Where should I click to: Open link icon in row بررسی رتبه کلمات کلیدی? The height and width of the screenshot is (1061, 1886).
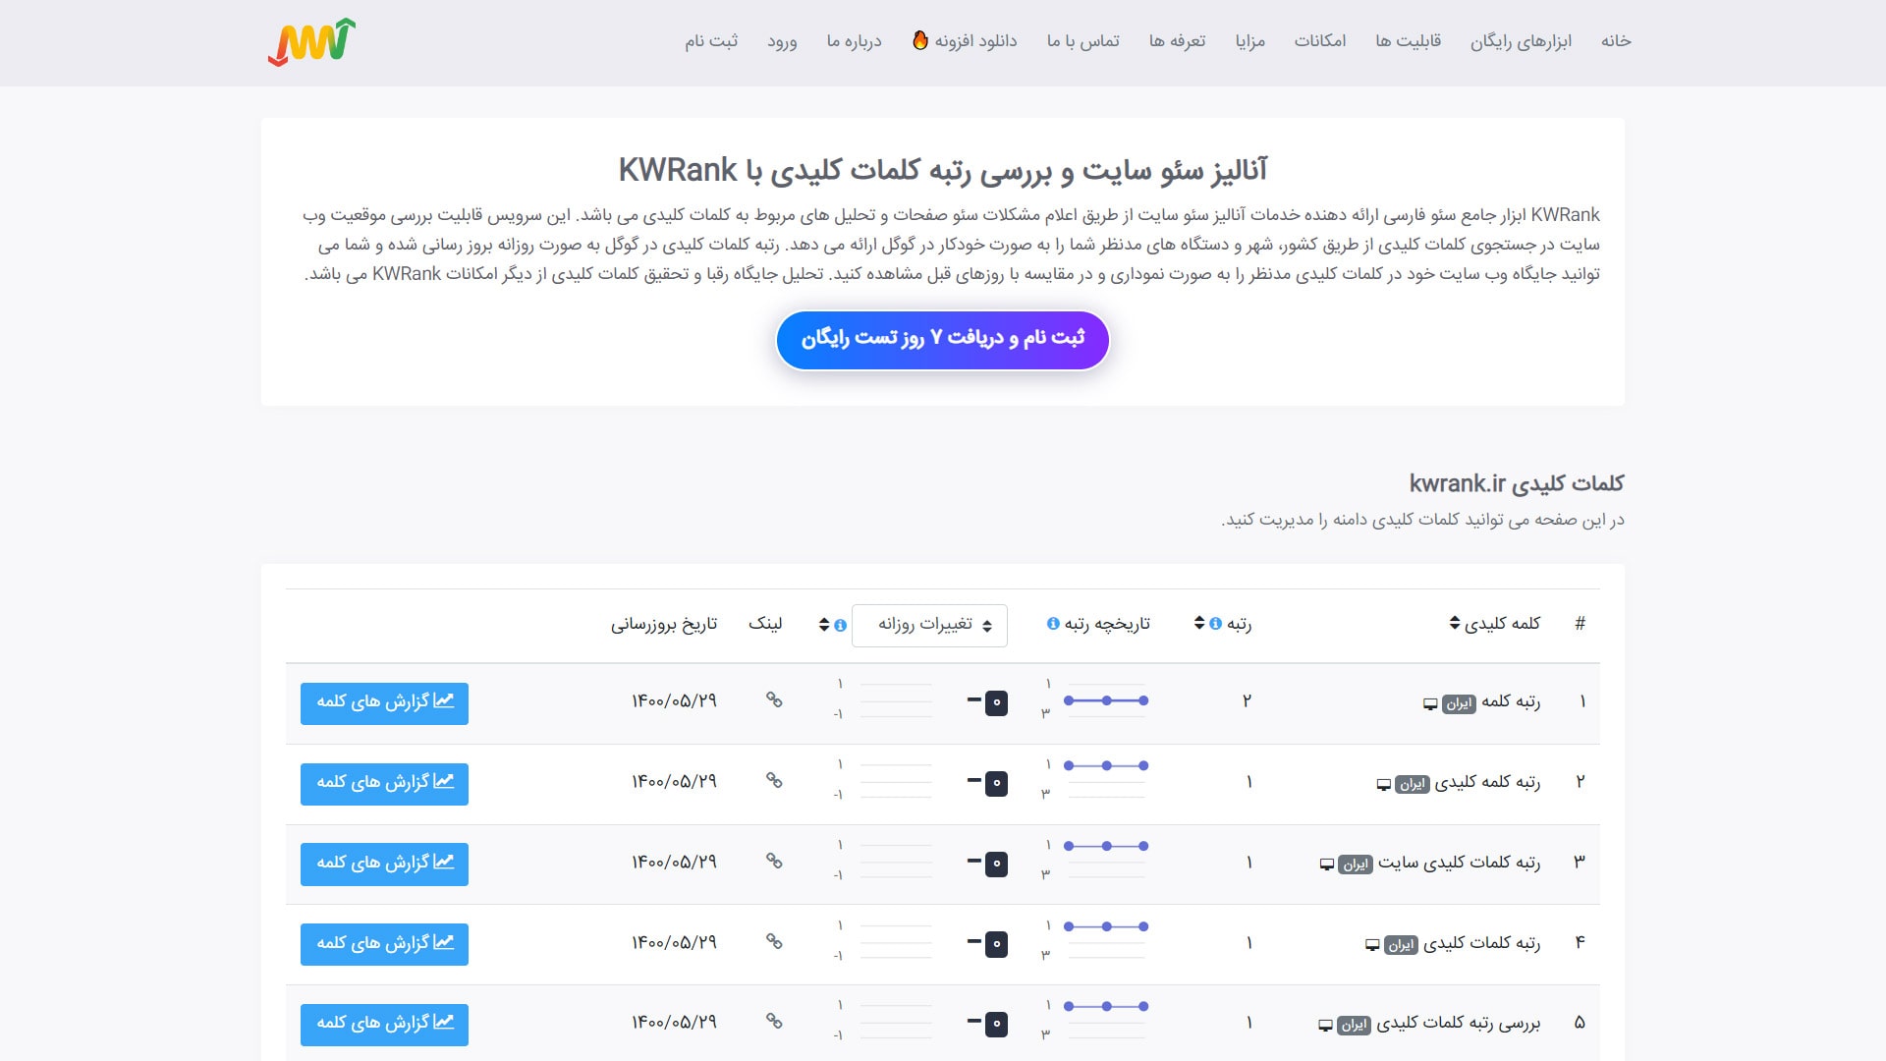click(774, 1021)
